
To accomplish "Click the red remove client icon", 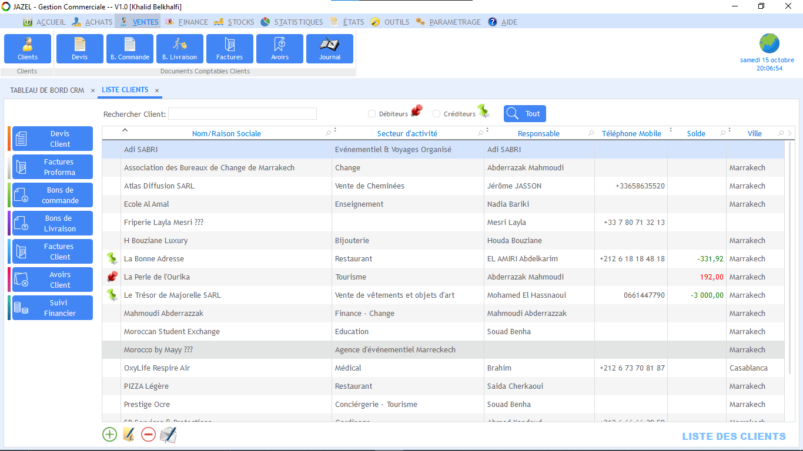I will click(148, 435).
